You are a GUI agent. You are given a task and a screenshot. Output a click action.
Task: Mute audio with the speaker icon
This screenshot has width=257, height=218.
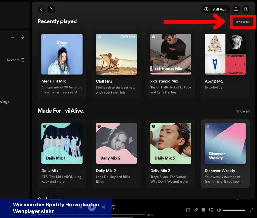coord(219,210)
